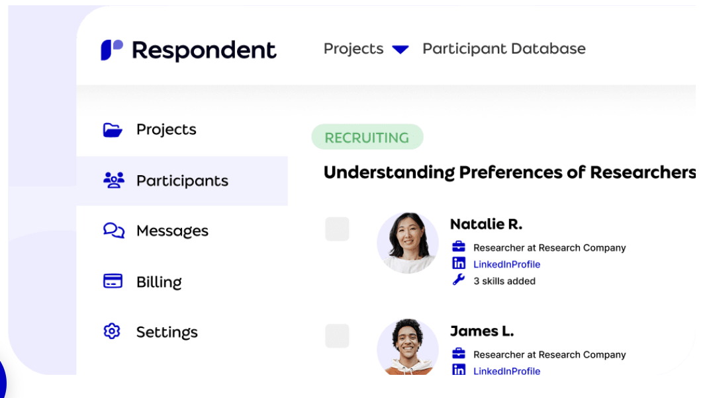Image resolution: width=707 pixels, height=398 pixels.
Task: Click James L.'s LinkedInProfile link
Action: (x=506, y=371)
